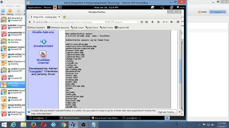Open the Firefox downloads arrow icon
Viewport: 229px width, 128px height.
click(x=152, y=22)
